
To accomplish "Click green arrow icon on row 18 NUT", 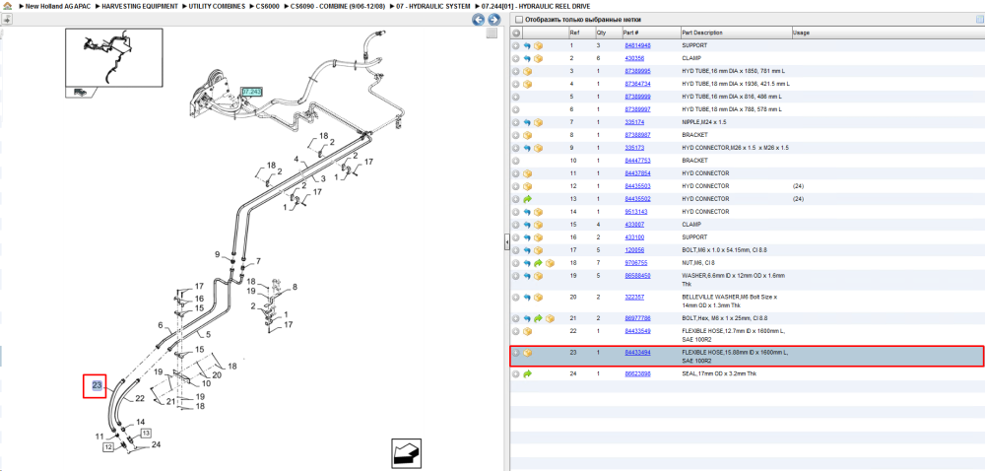I will tap(539, 263).
